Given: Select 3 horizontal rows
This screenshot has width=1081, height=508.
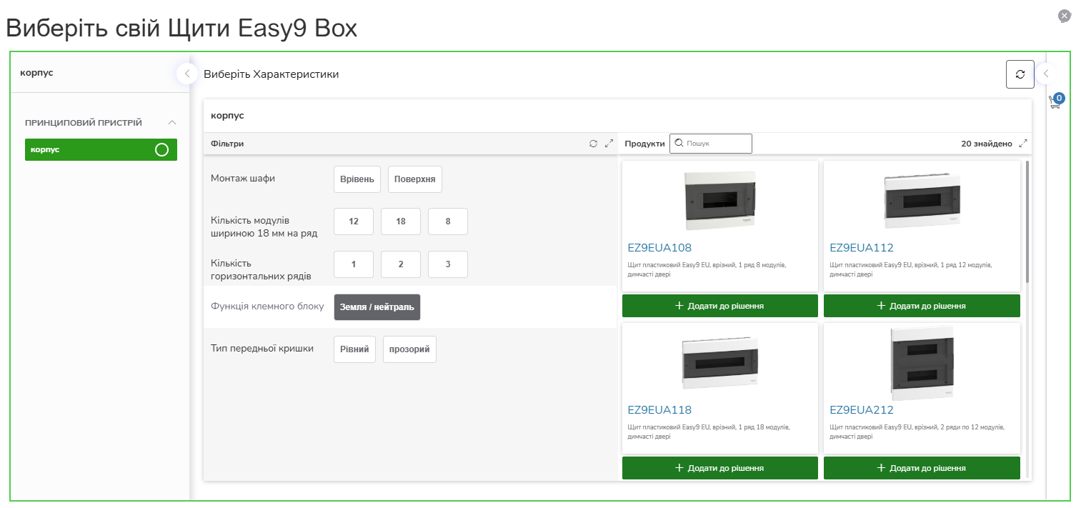Looking at the screenshot, I should point(448,264).
